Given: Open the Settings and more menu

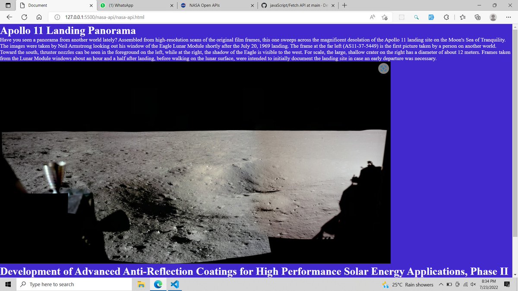Looking at the screenshot, I should coord(509,17).
